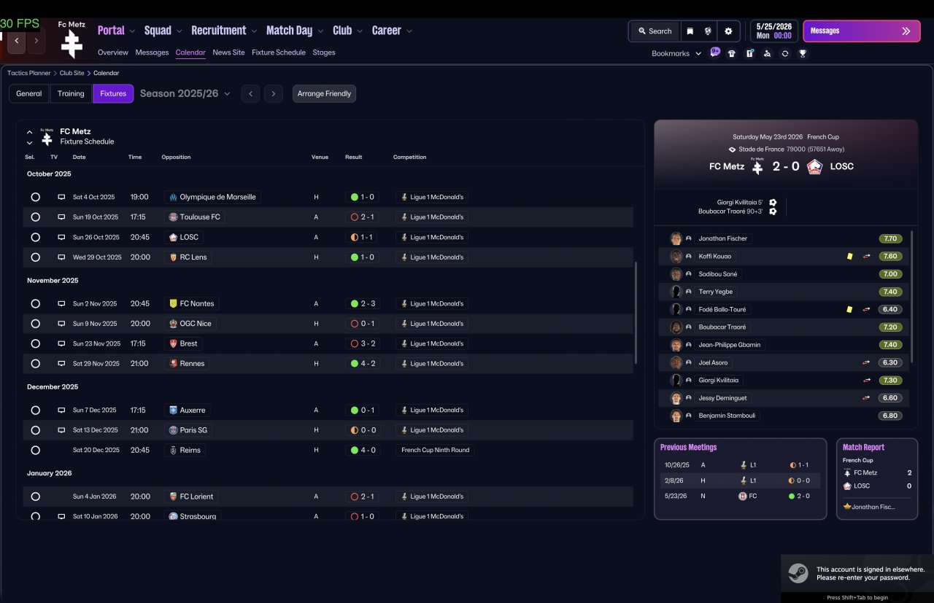Go to next season with the right arrow button
934x603 pixels.
(274, 93)
